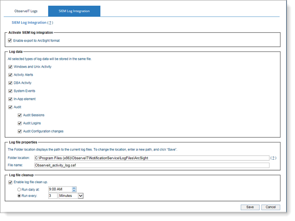This screenshot has width=295, height=221.
Task: Switch to the ObserveIT Logs tab
Action: (26, 11)
